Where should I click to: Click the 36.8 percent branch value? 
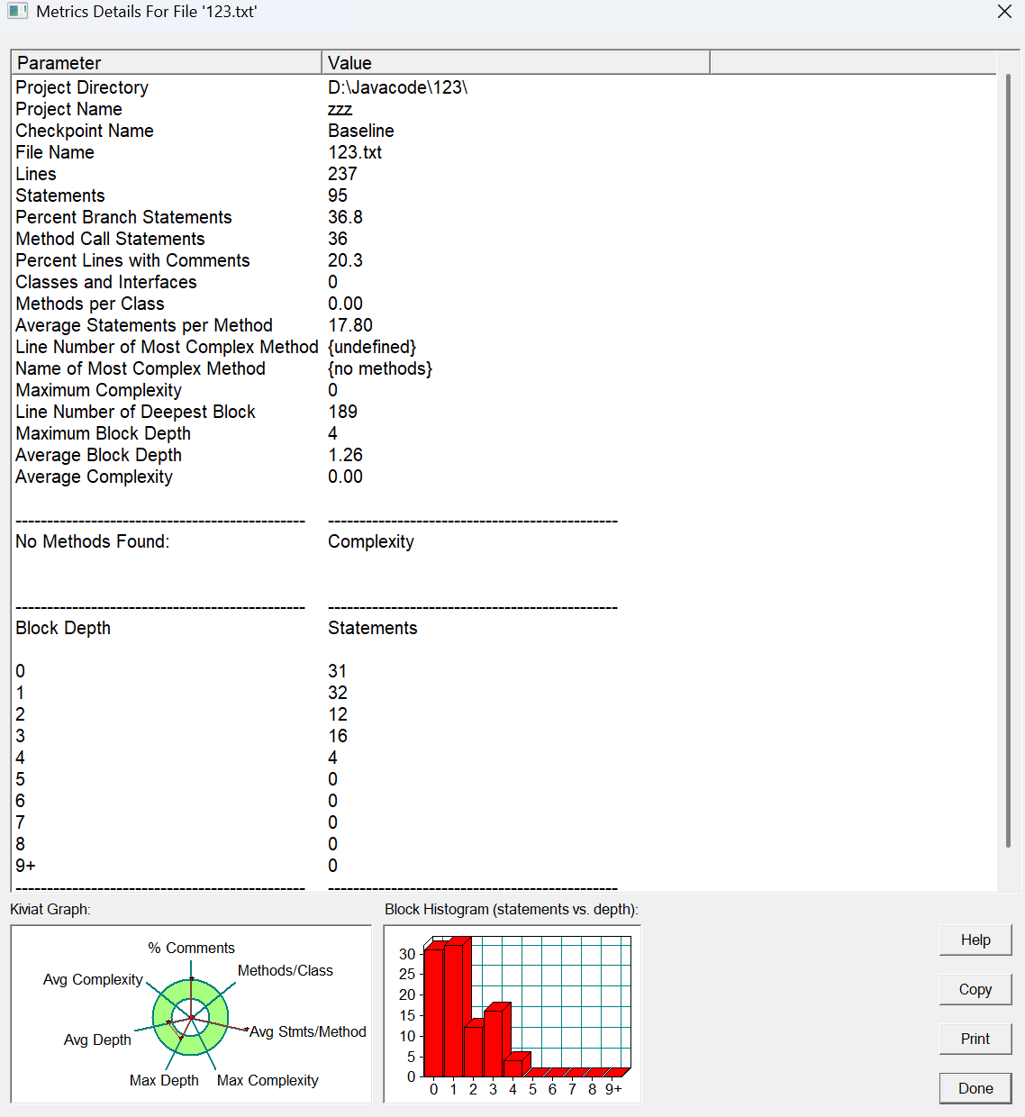345,217
